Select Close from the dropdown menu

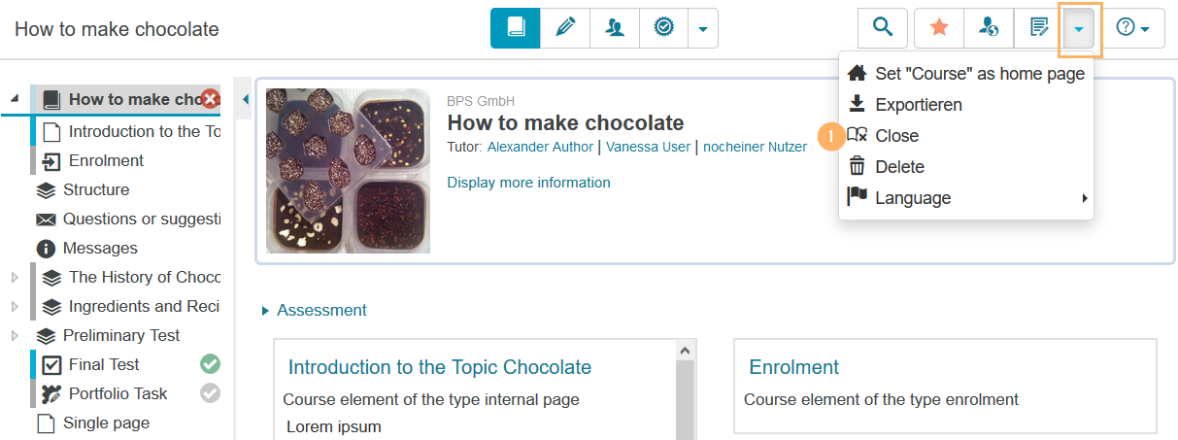tap(896, 136)
